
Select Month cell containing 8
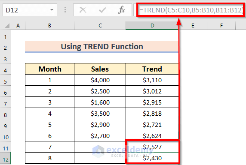[x=50, y=158]
